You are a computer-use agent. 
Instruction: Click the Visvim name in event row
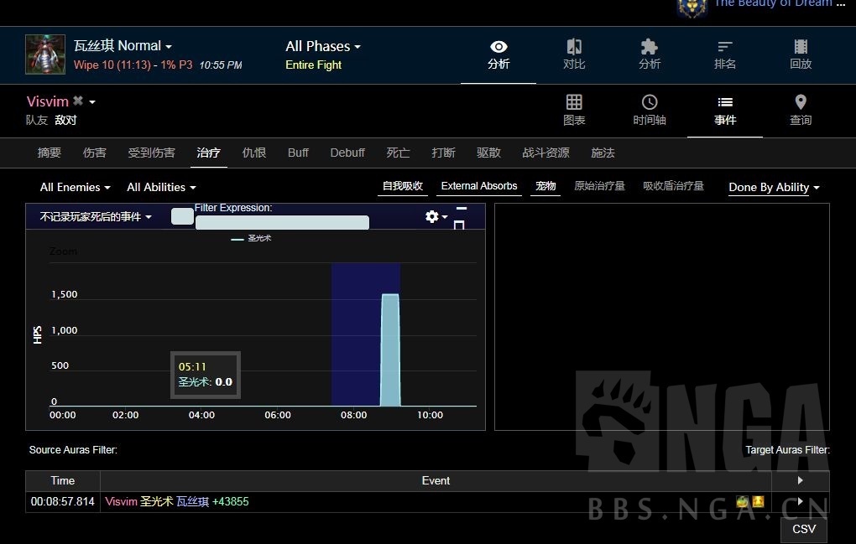coord(121,501)
